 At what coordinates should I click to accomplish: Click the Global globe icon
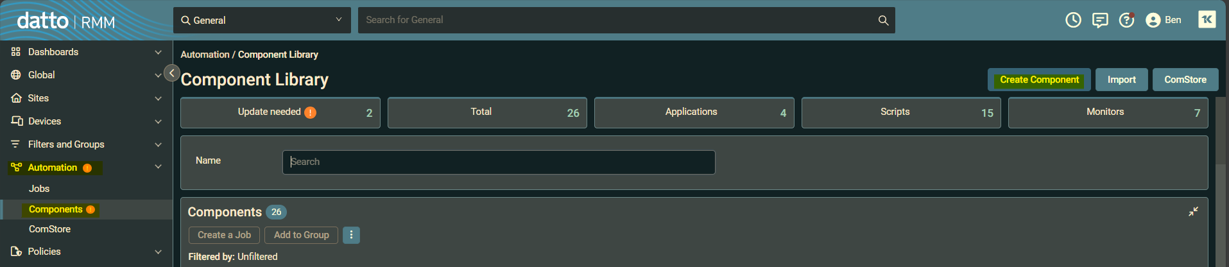tap(16, 75)
